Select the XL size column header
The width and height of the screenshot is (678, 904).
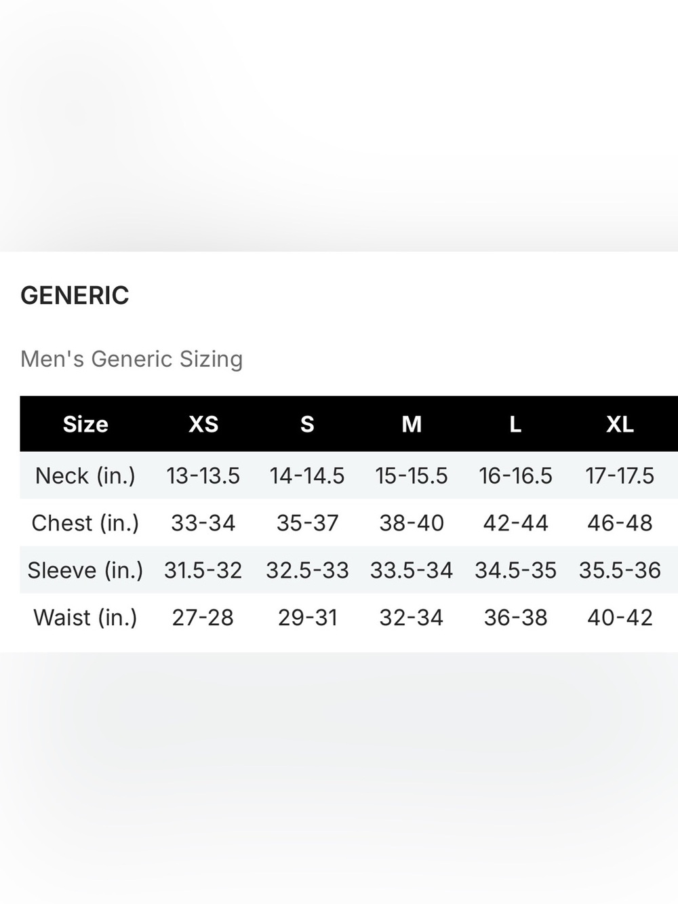pyautogui.click(x=620, y=424)
